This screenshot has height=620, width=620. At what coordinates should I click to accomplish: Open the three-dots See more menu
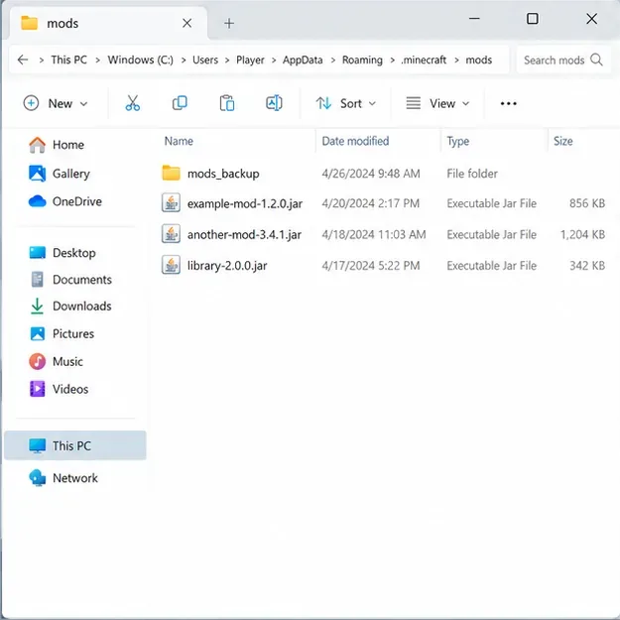pos(509,103)
